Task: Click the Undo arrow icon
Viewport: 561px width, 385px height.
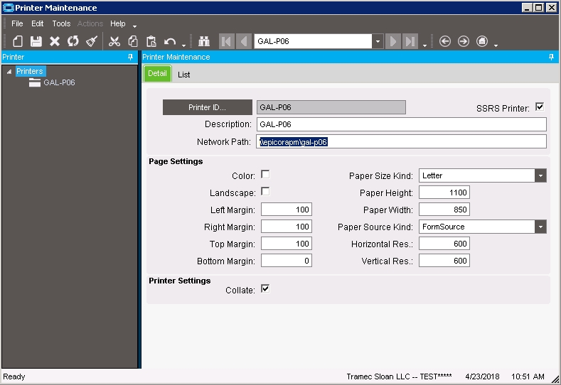Action: pyautogui.click(x=170, y=42)
